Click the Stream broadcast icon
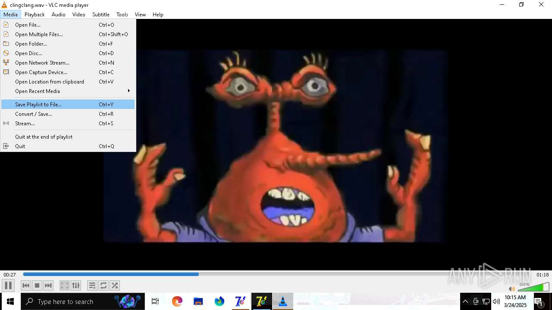552x310 pixels. click(6, 124)
